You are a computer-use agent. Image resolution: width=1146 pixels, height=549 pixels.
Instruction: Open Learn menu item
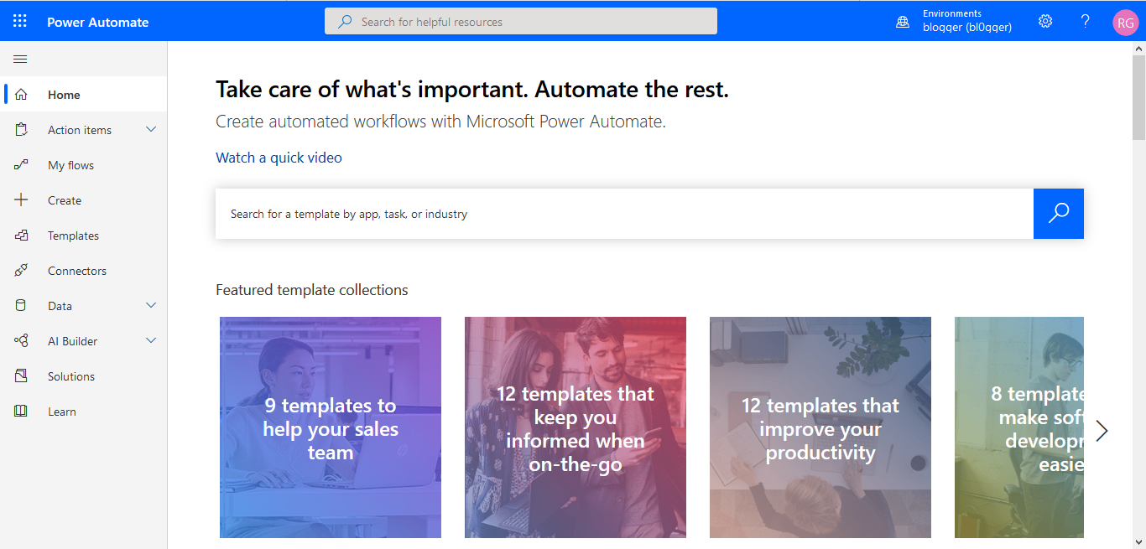[62, 412]
